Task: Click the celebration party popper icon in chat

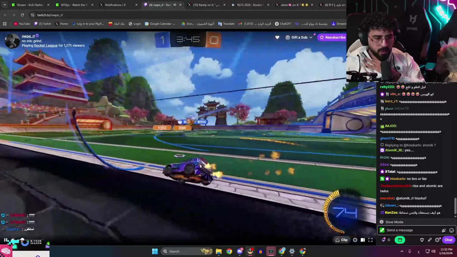Action: pos(444,230)
